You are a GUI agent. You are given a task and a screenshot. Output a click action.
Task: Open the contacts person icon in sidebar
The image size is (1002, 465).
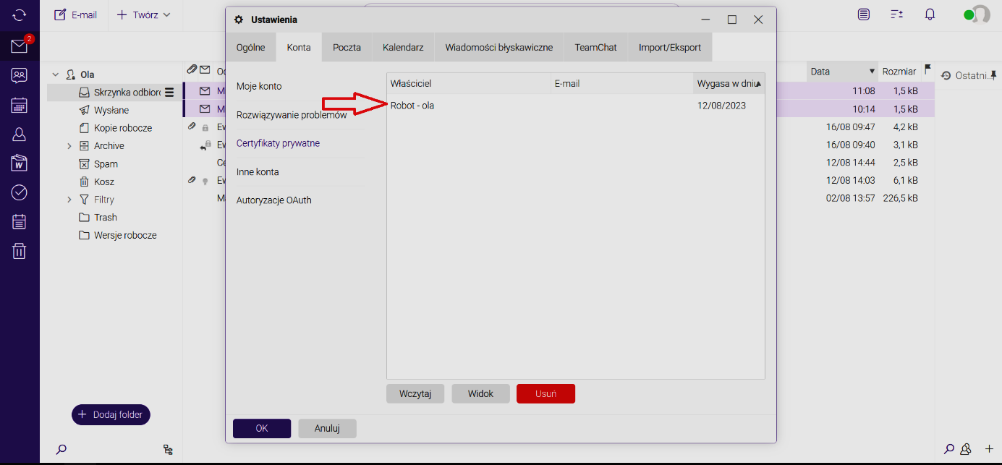pyautogui.click(x=19, y=134)
